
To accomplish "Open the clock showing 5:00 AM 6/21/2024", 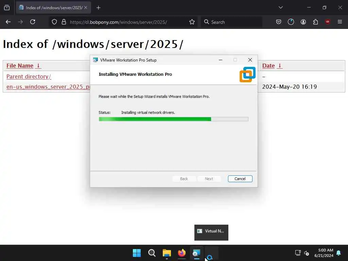I will (x=324, y=253).
